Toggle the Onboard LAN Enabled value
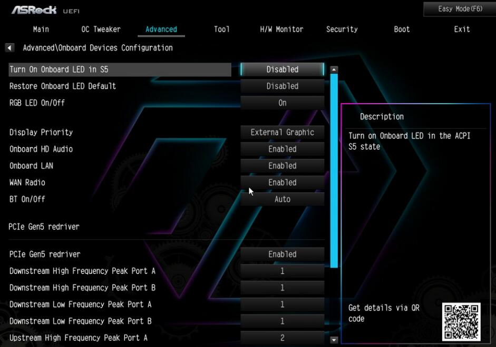 point(282,166)
